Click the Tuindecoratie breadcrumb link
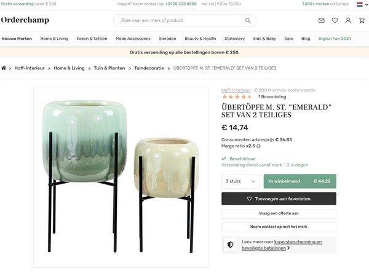369x274 pixels. pyautogui.click(x=151, y=68)
